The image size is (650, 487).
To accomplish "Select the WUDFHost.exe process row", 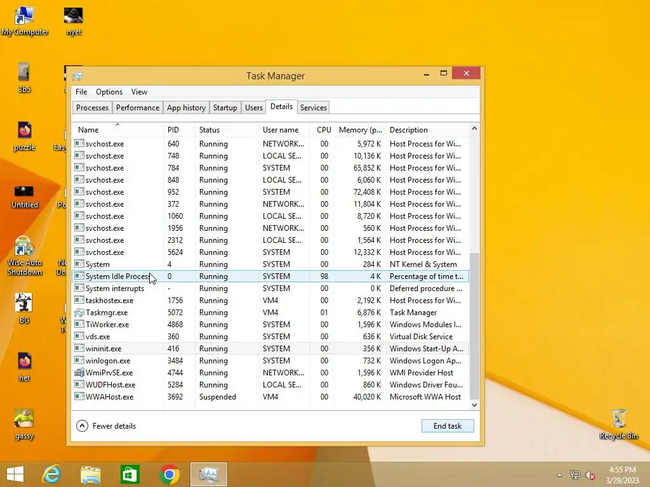I will point(270,385).
